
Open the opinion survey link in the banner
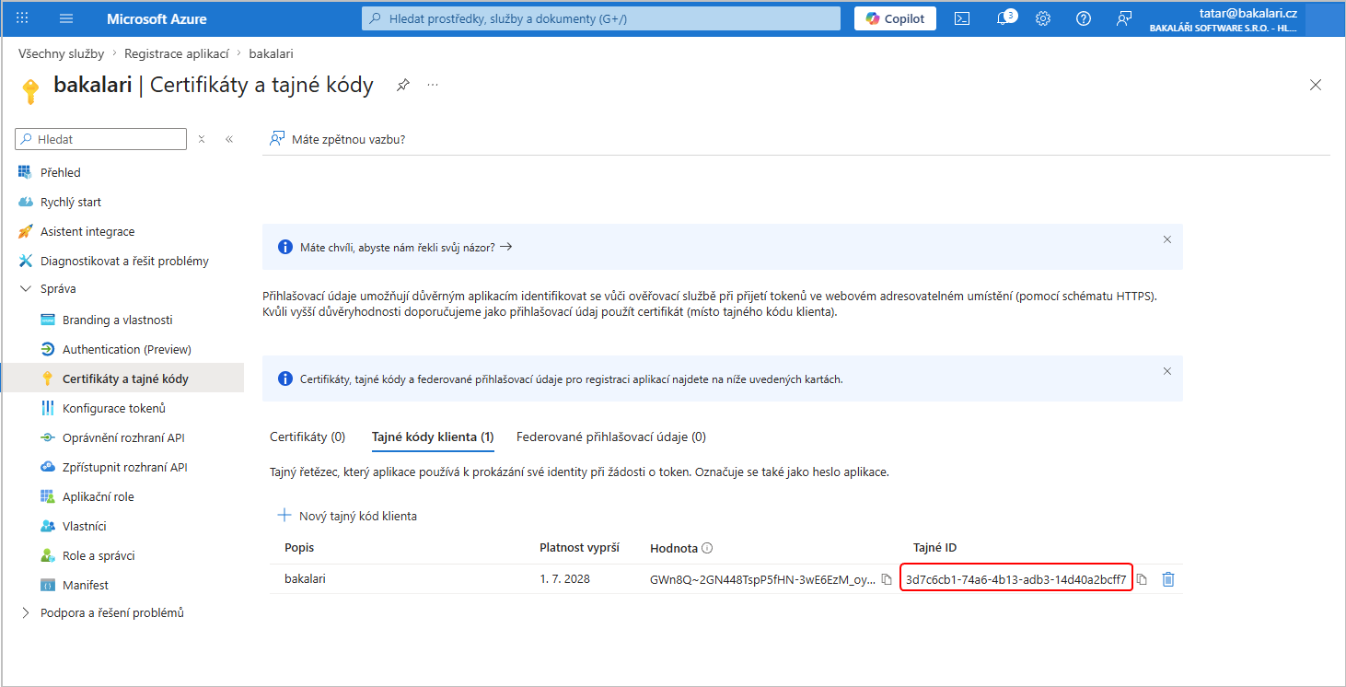406,247
